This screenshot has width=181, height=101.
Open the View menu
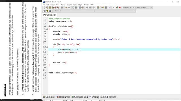[x=58, y=5]
